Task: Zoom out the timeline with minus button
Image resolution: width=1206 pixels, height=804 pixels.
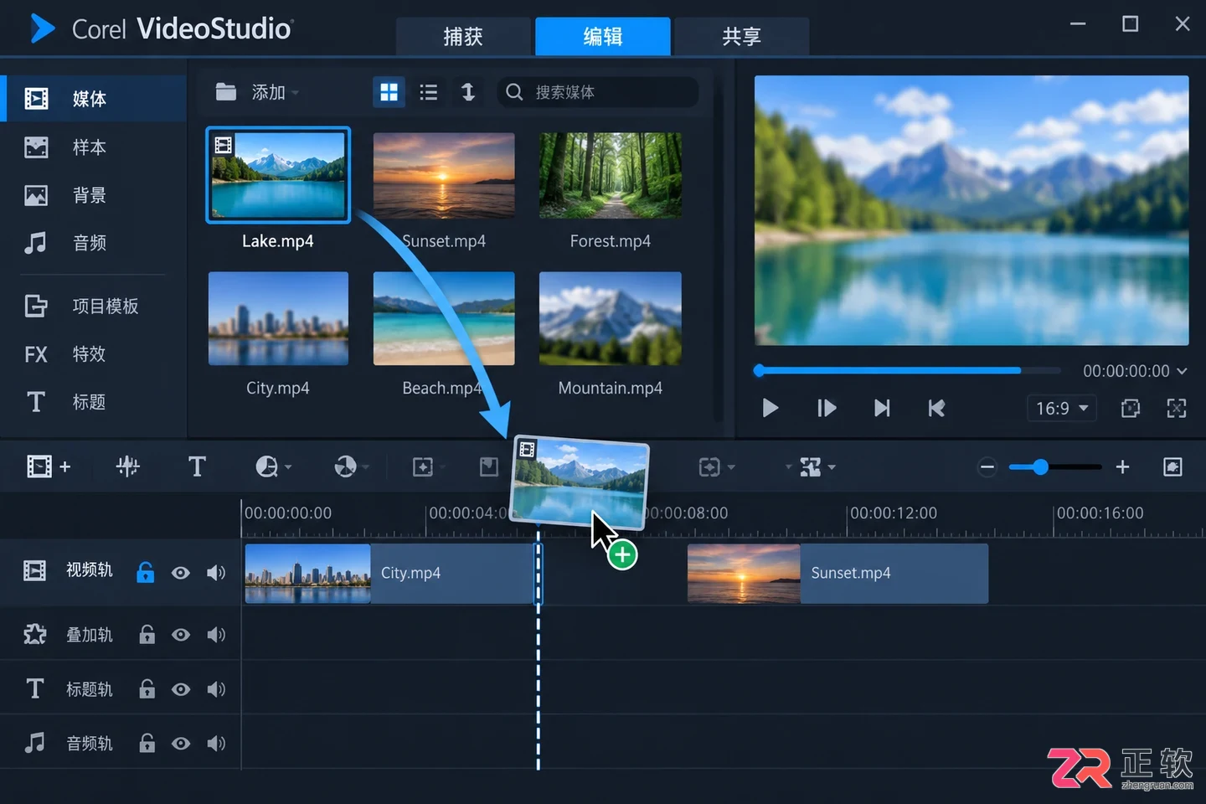Action: (987, 467)
